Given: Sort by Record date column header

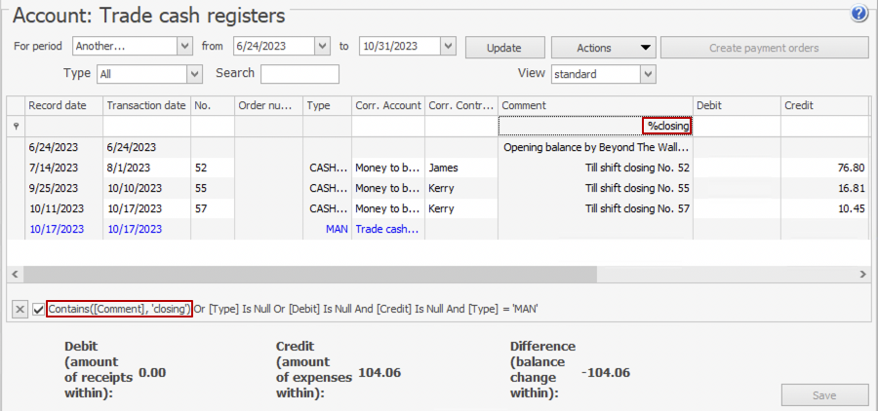Looking at the screenshot, I should [x=62, y=105].
